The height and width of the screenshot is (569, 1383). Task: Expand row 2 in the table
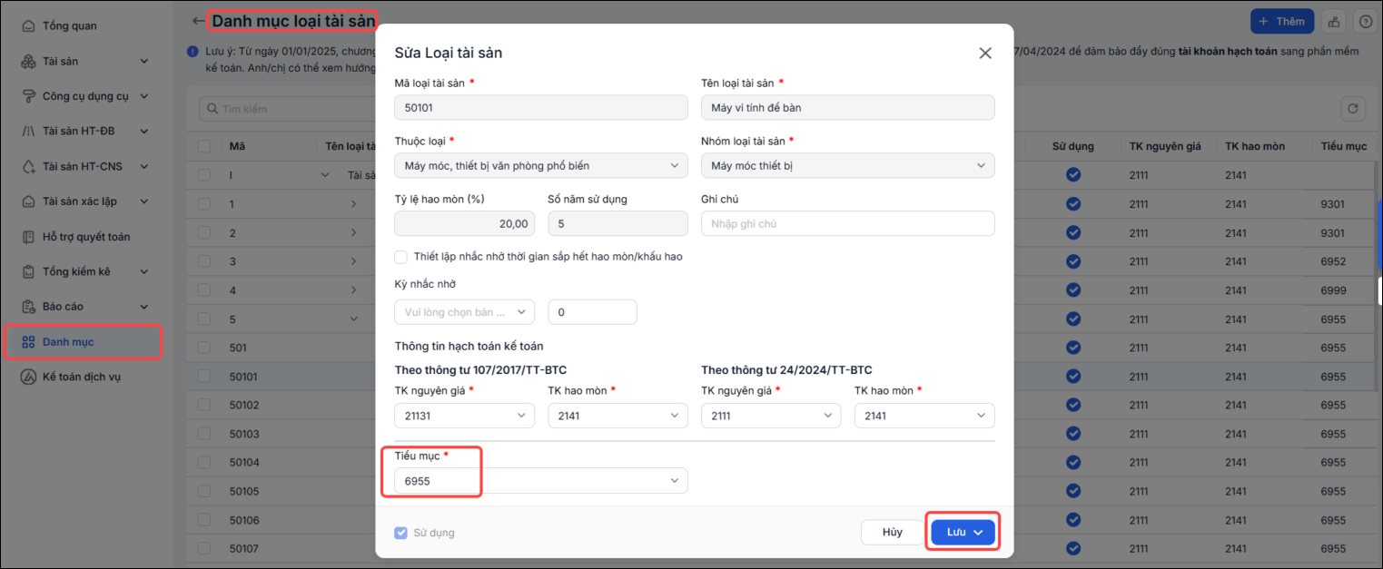[x=354, y=233]
